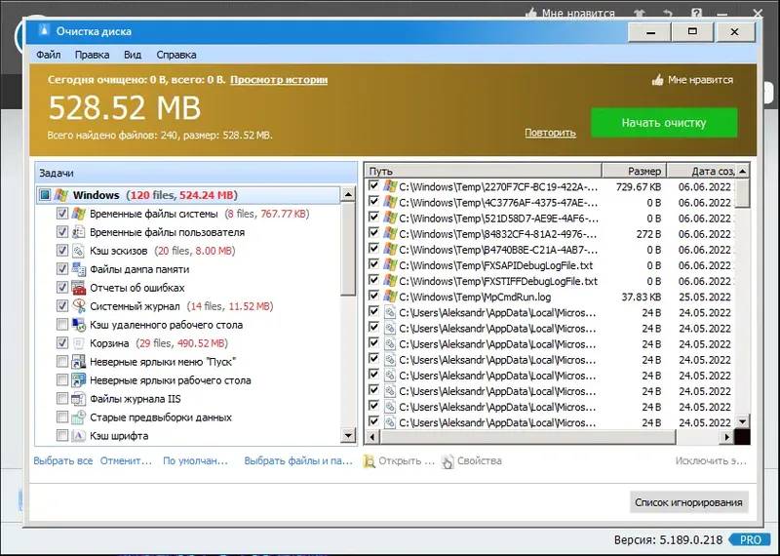The height and width of the screenshot is (556, 780).
Task: Select the 'Системный журнал' task row text
Action: coord(135,306)
